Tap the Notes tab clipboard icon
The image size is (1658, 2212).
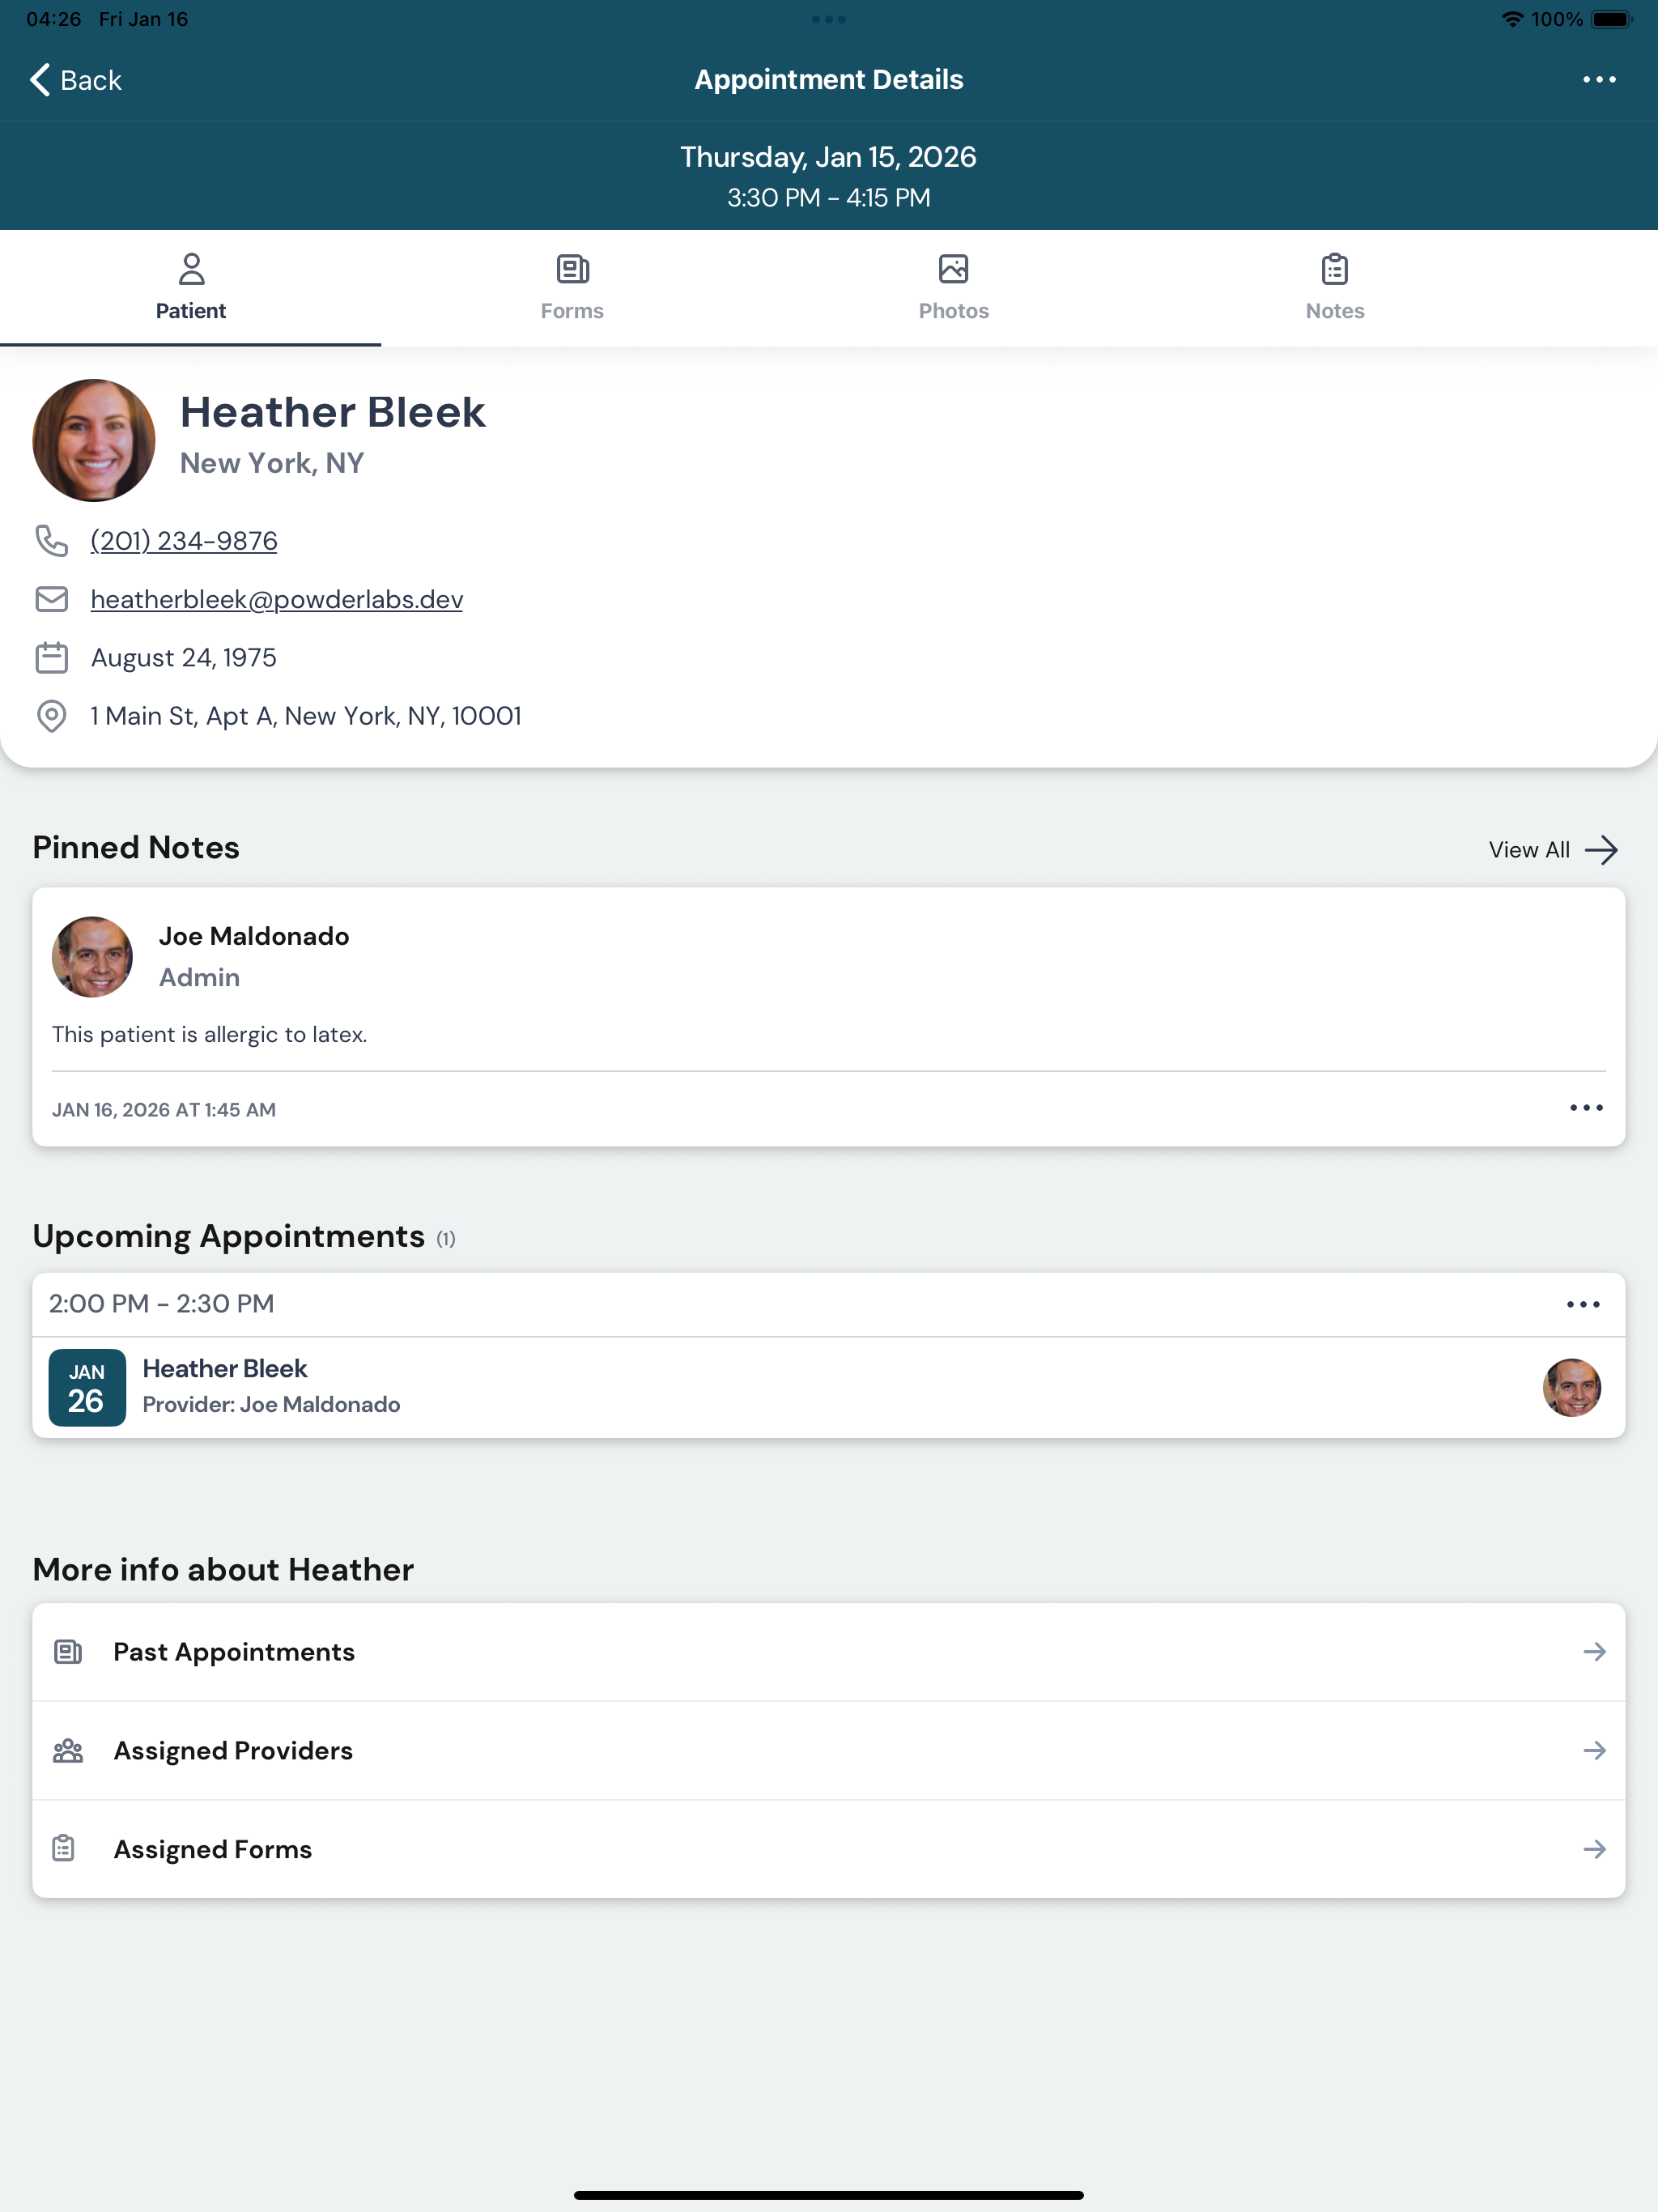pyautogui.click(x=1335, y=269)
